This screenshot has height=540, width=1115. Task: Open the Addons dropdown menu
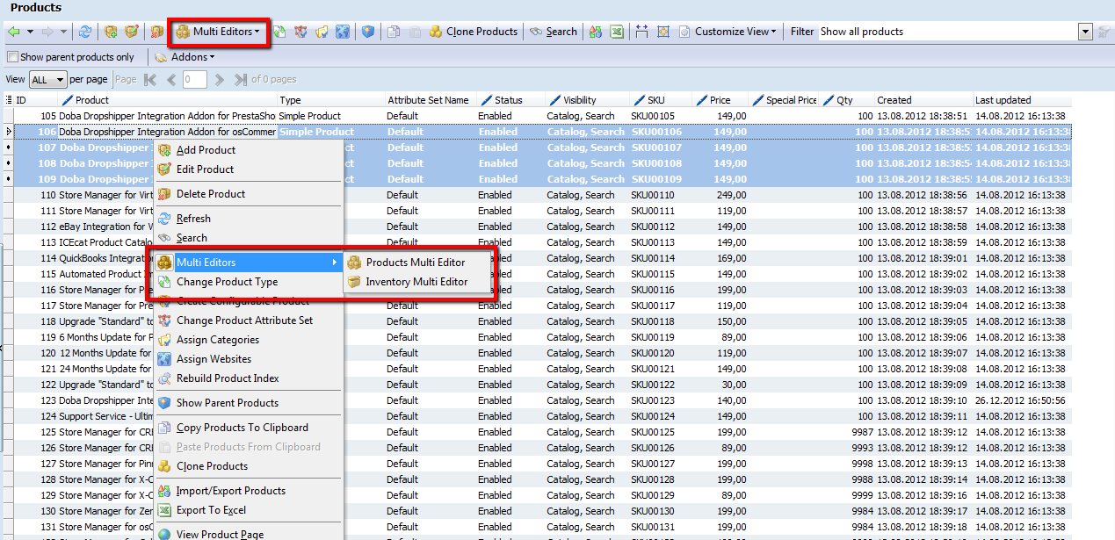185,57
